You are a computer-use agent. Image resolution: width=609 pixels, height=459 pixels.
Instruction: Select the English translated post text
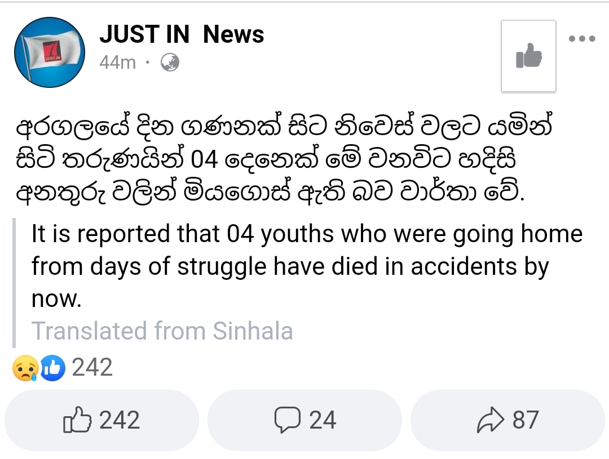click(307, 266)
